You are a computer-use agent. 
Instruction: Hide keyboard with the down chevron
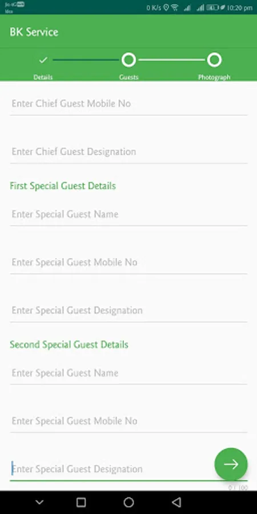coord(39,502)
